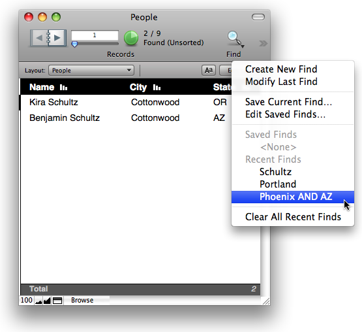Click the zoom out mountain icon
The width and height of the screenshot is (362, 332).
[38, 301]
